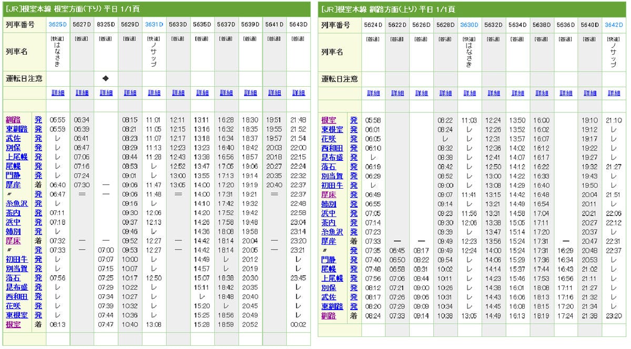Open 詳細 link for train 5638D

pyautogui.click(x=542, y=93)
